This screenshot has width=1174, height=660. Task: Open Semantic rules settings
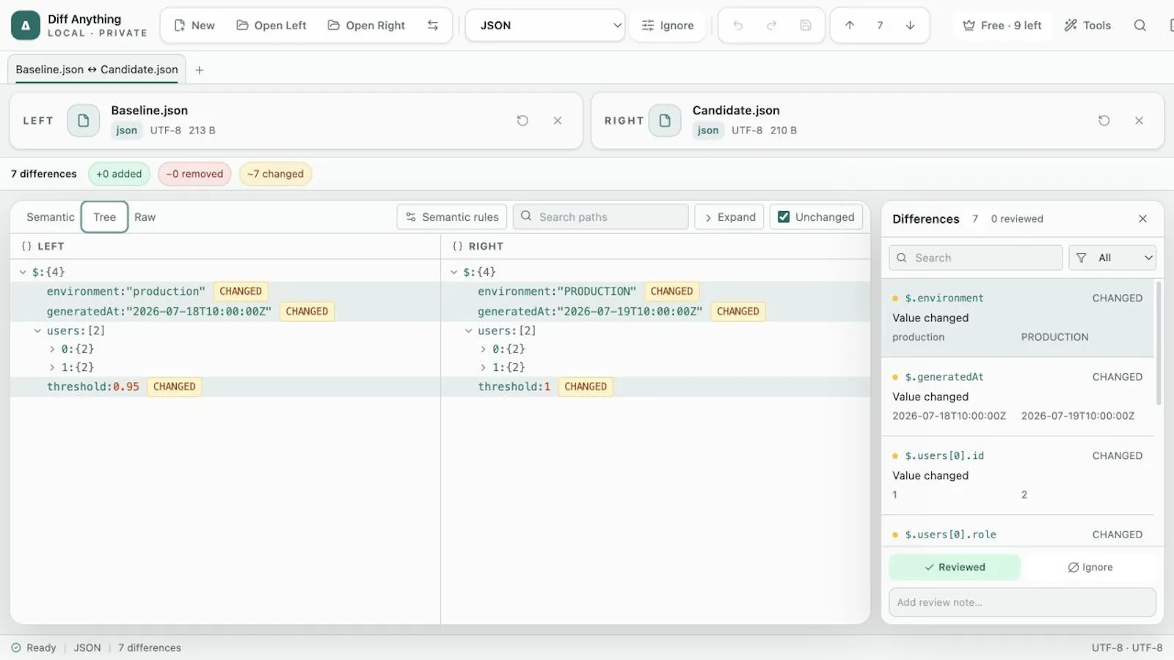[452, 217]
